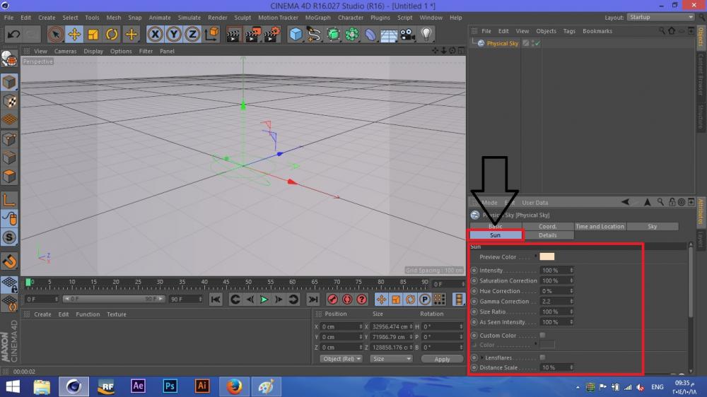This screenshot has height=397, width=707.
Task: Click the Apply button
Action: click(442, 359)
